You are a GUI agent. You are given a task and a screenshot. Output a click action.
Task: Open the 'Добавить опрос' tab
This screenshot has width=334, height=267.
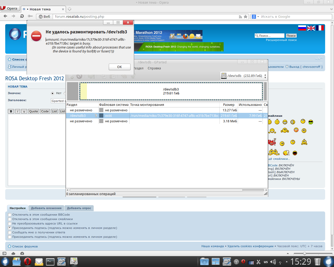tap(79, 208)
